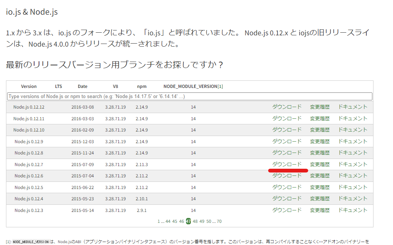Image resolution: width=393 pixels, height=245 pixels.
Task: Open ドキュメント link for Node.js 0.12.4
Action: [x=352, y=198]
